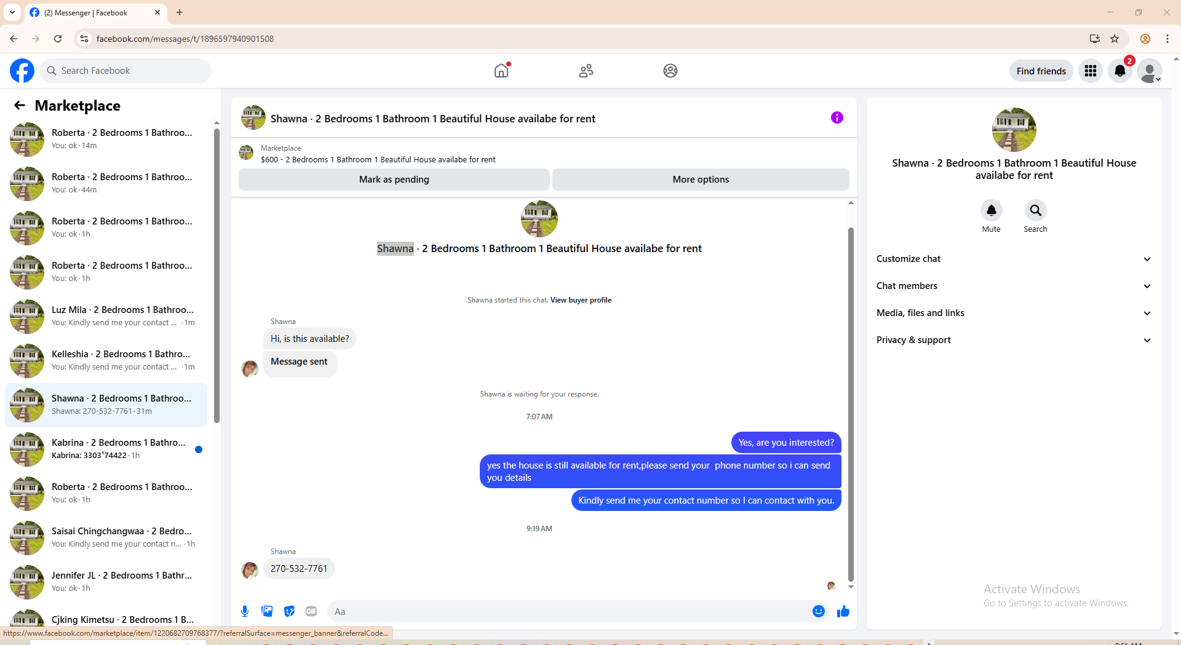Image resolution: width=1181 pixels, height=645 pixels.
Task: Click the browser address bar URL
Action: point(185,39)
